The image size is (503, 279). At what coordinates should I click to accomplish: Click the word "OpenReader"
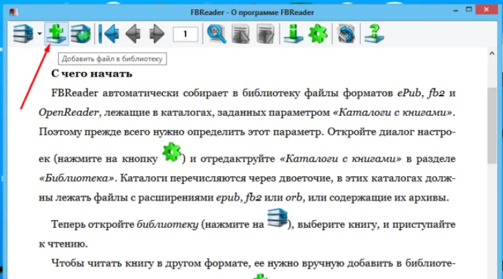(68, 113)
